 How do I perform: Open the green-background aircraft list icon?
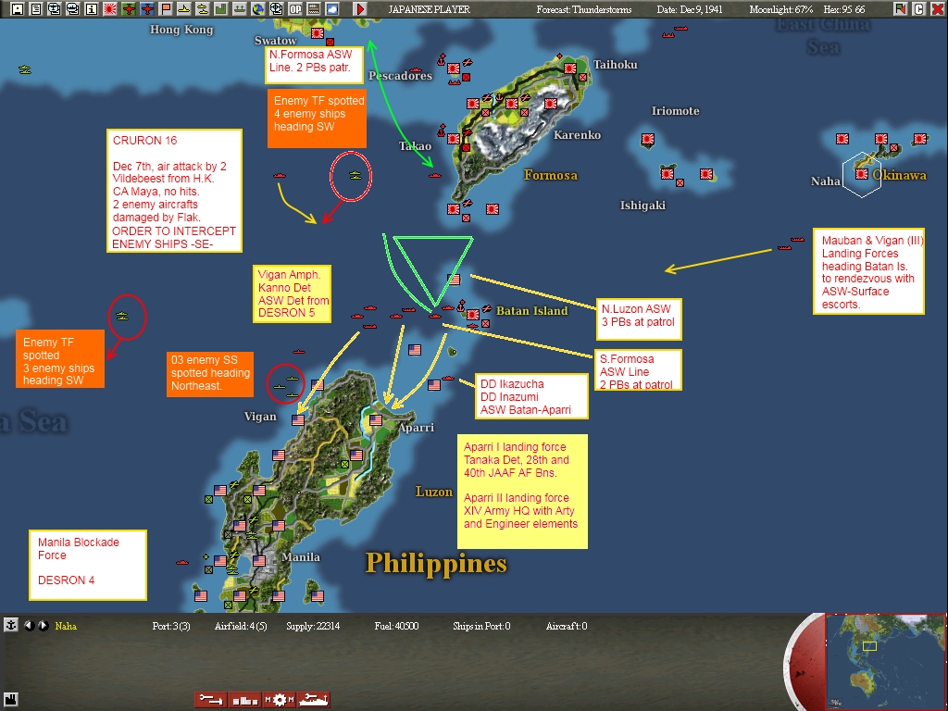click(128, 9)
